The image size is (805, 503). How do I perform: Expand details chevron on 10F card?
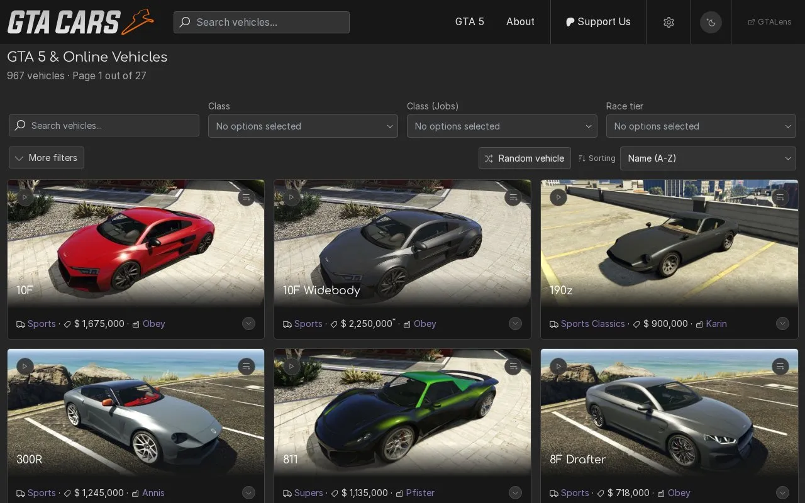pyautogui.click(x=248, y=324)
